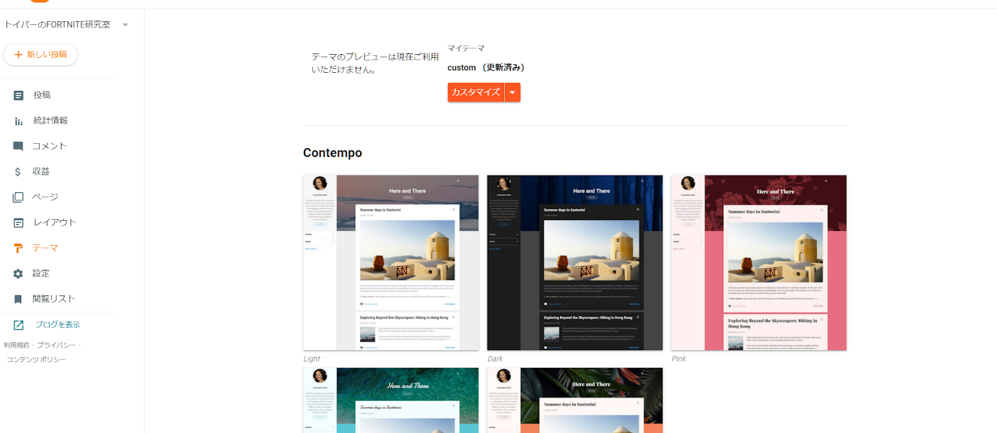Click the reading list bookmark icon
Viewport: 997px width, 433px height.
(x=18, y=299)
